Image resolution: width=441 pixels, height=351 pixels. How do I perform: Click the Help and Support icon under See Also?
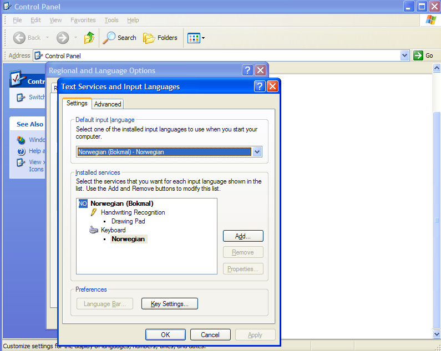click(x=21, y=151)
